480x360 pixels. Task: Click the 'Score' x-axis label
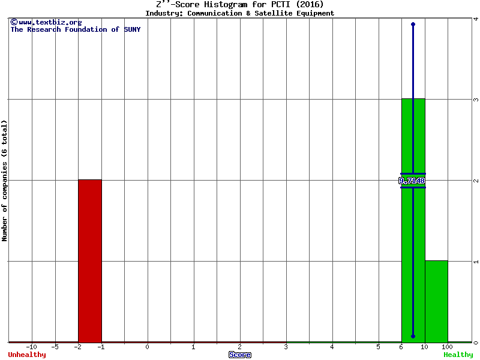click(239, 355)
